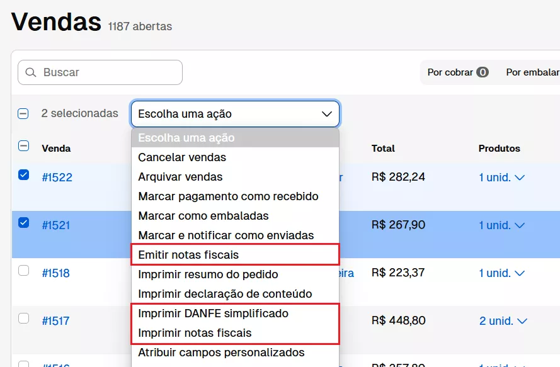Expand "1 unid." for sale #1522

tap(502, 178)
